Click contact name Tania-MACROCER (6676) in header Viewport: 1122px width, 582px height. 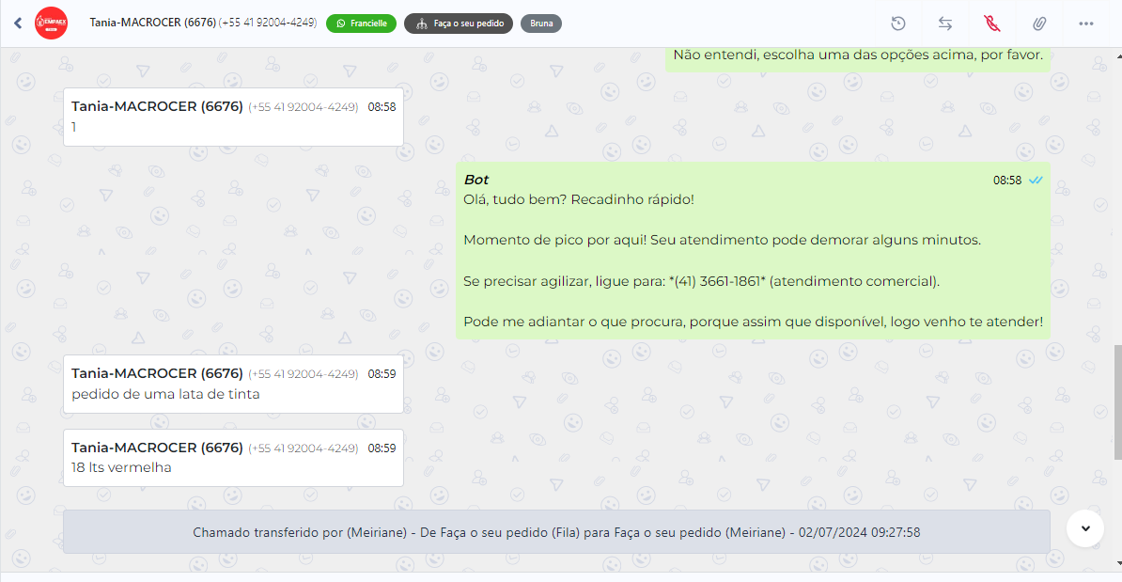pyautogui.click(x=152, y=23)
